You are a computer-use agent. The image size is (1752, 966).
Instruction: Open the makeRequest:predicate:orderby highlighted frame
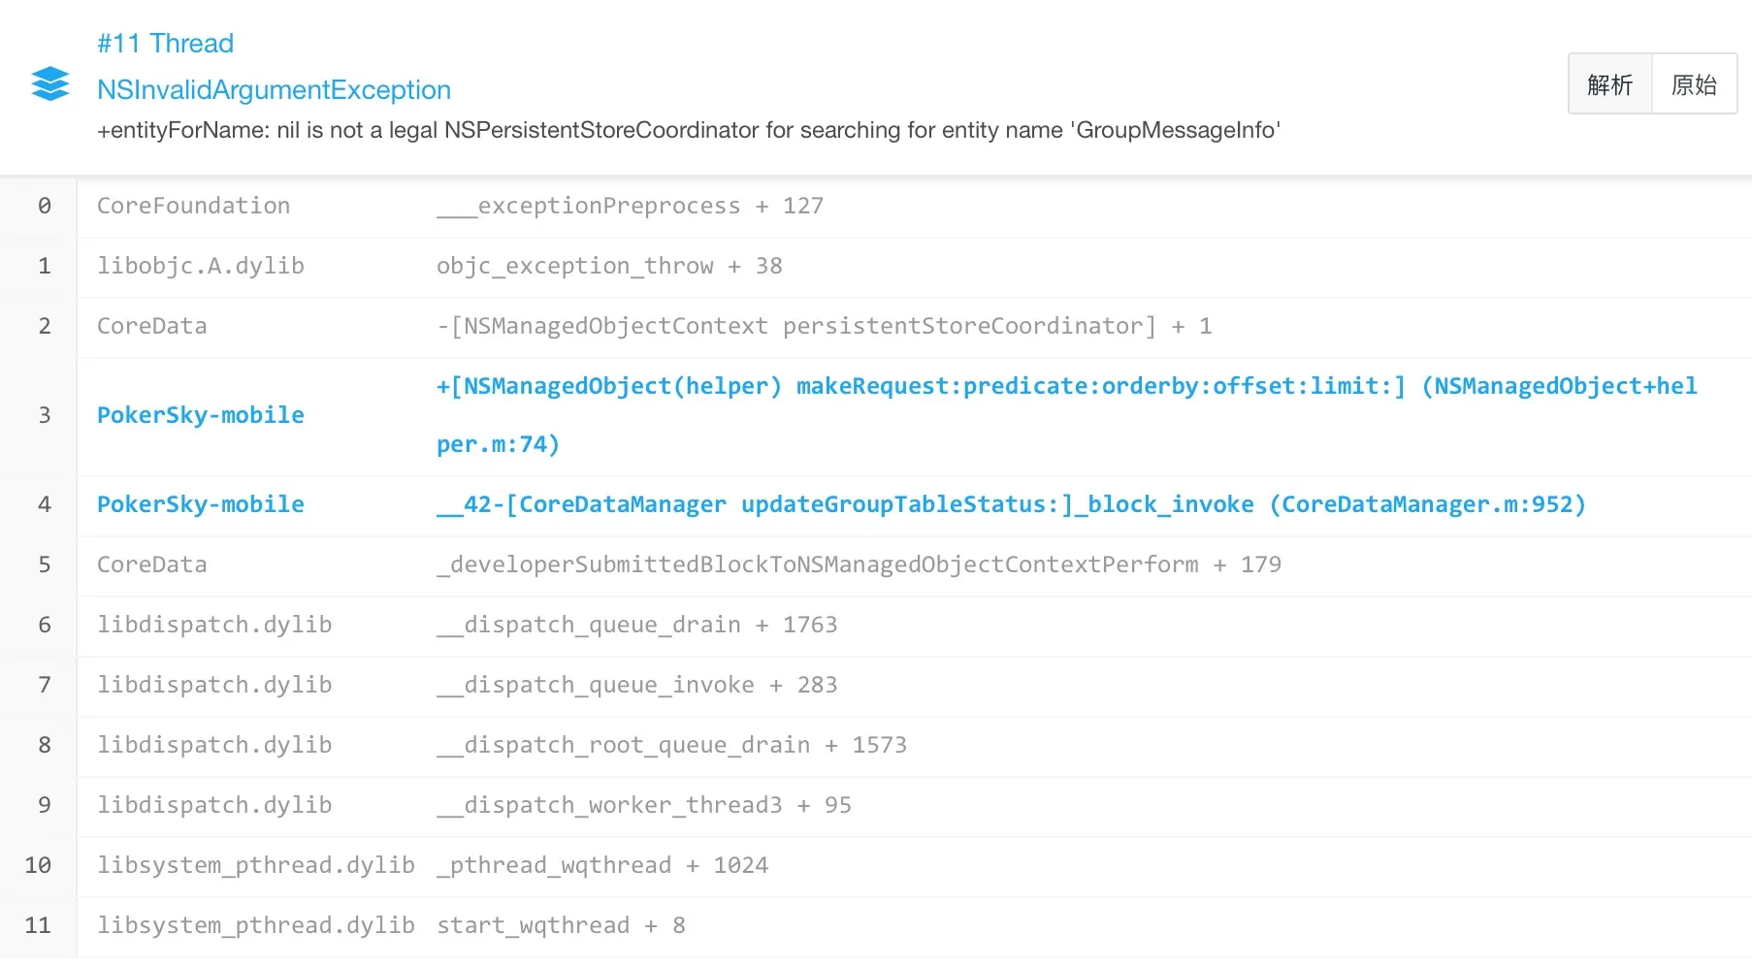coord(1067,415)
